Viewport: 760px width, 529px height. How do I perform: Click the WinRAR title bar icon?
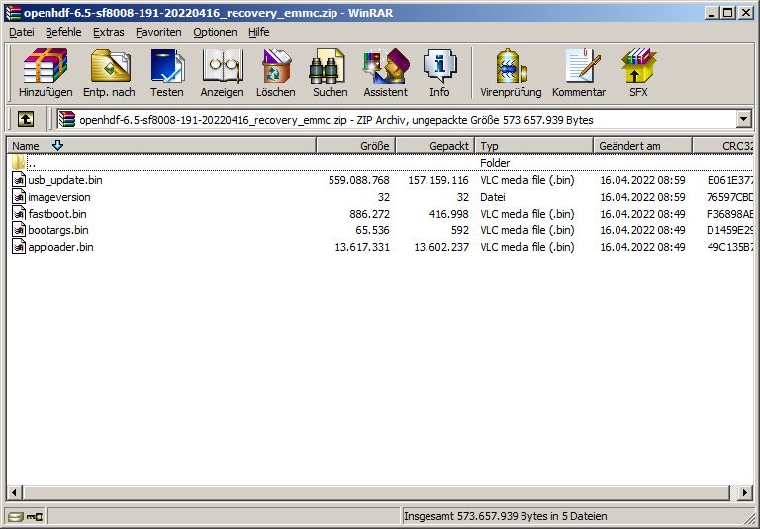pyautogui.click(x=13, y=13)
